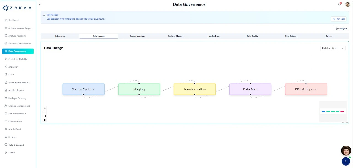
Task: Click the Run Scan button
Action: 339,19
